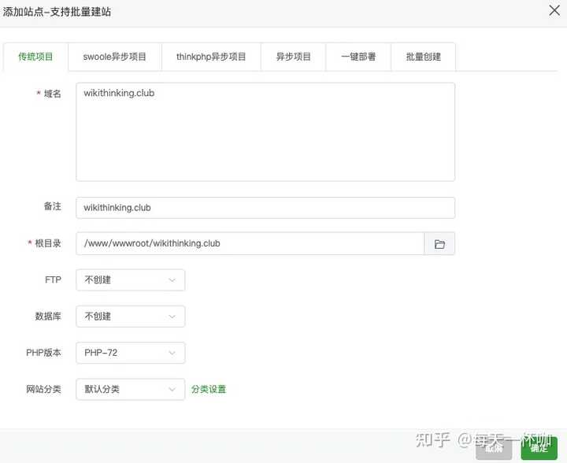Click the 域名 domain textarea
This screenshot has width=567, height=463.
point(265,132)
